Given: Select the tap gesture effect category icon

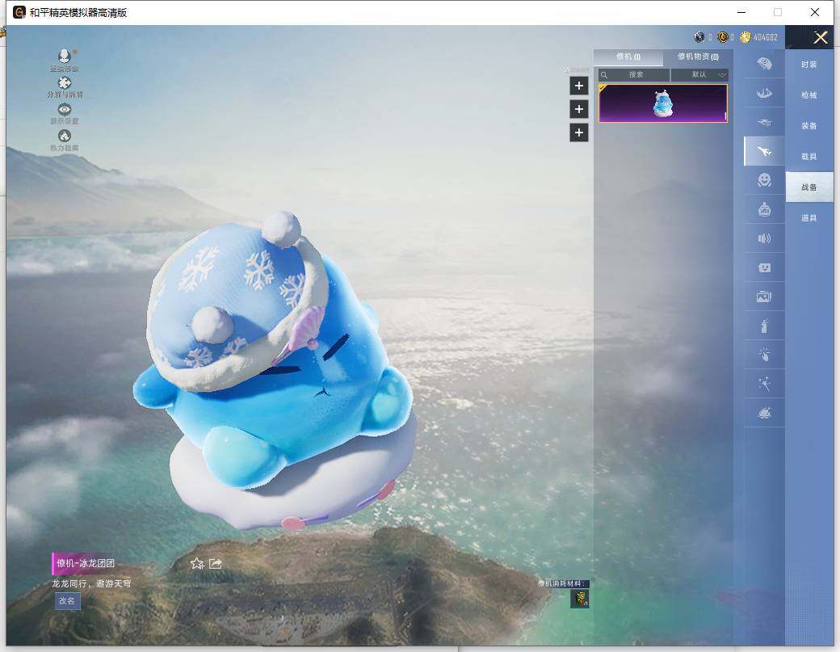Looking at the screenshot, I should [x=764, y=354].
